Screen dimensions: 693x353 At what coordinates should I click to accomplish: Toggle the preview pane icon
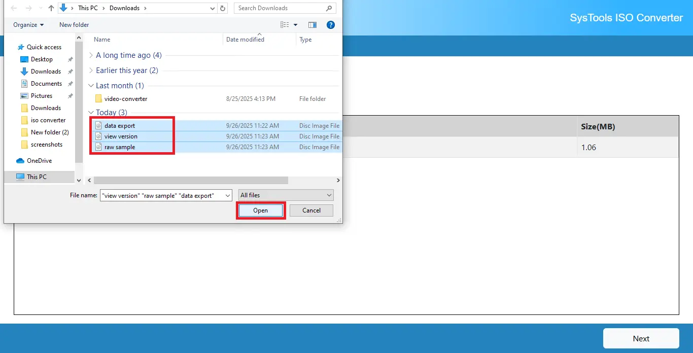pos(313,25)
